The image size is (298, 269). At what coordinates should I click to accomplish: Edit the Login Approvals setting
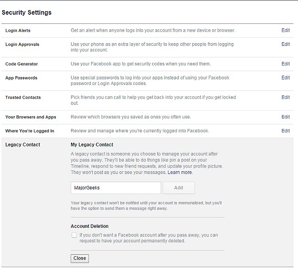click(x=285, y=45)
